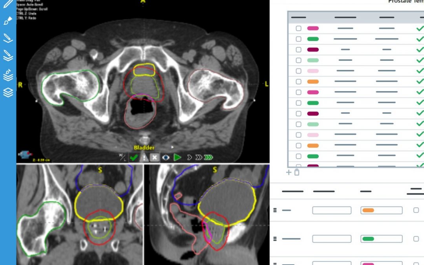Viewport: 424px width, 265px height.
Task: Tick the checkbox beside first orange structure row
Action: [299, 82]
